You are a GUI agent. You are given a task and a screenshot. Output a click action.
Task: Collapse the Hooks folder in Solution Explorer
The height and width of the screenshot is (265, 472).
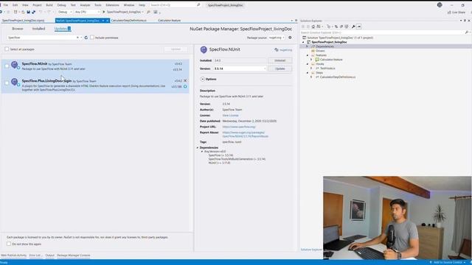[x=308, y=64]
